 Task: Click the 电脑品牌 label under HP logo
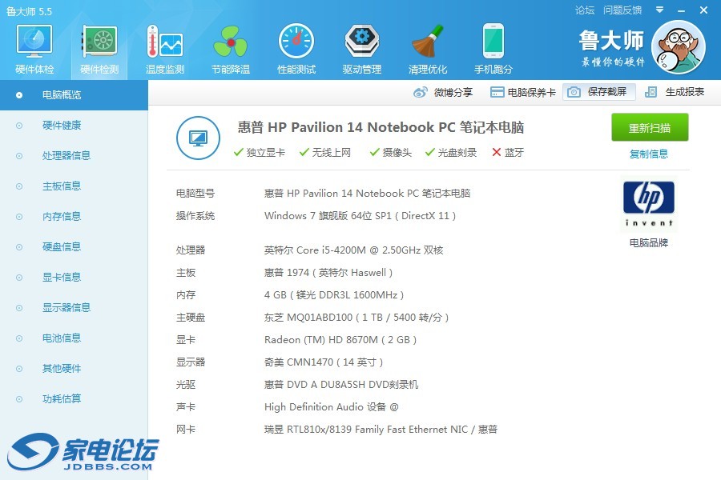tap(649, 243)
